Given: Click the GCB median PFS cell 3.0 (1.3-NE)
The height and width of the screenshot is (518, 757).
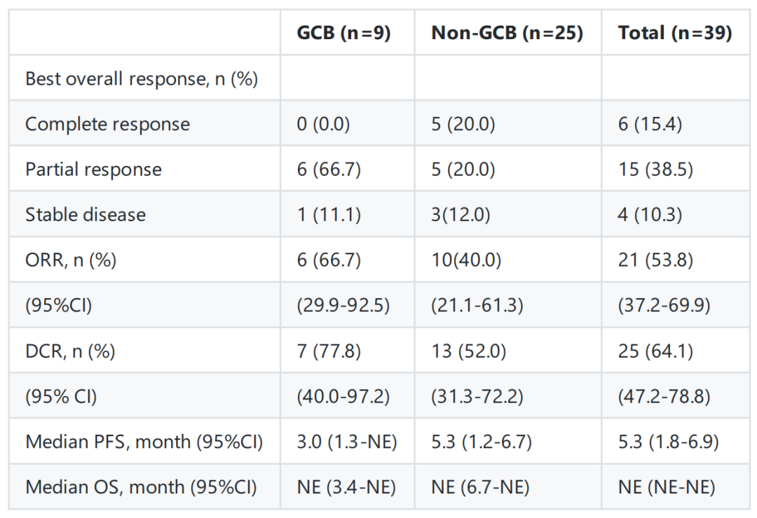Looking at the screenshot, I should (x=347, y=442).
